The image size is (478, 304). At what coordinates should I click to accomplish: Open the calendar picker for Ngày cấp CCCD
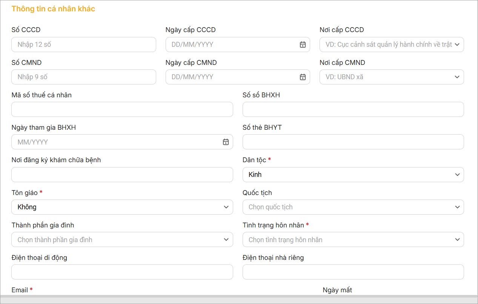303,45
